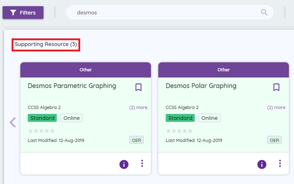Rate Polar Graphing using the star rating

coord(179,131)
